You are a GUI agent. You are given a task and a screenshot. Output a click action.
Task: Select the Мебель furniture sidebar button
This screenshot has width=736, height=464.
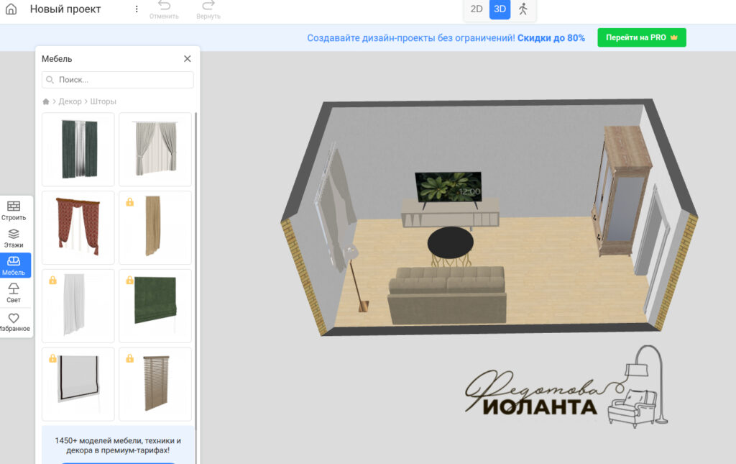coord(14,265)
